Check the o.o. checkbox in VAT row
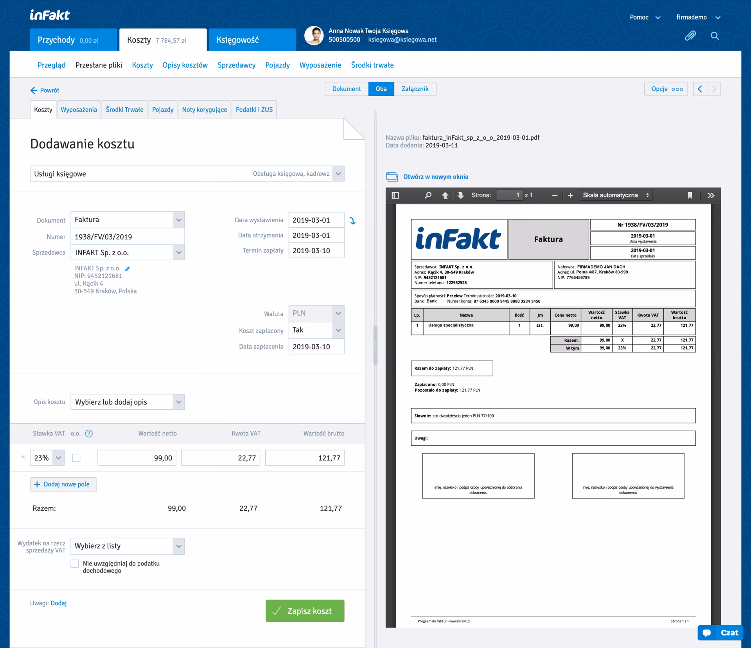Viewport: 751px width, 648px height. (76, 458)
